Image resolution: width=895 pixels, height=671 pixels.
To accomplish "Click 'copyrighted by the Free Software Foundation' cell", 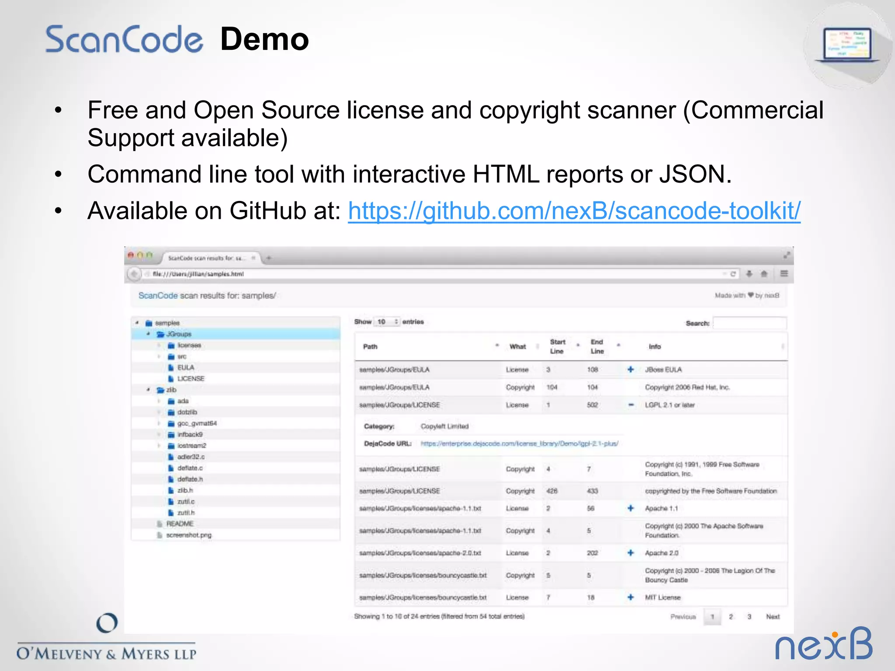I will click(711, 491).
